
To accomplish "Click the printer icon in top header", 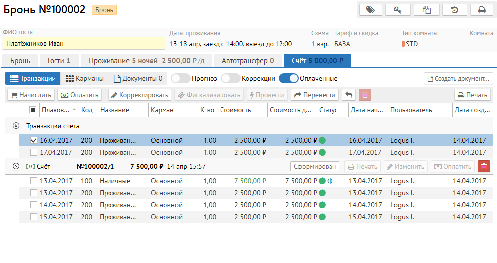I will [482, 10].
